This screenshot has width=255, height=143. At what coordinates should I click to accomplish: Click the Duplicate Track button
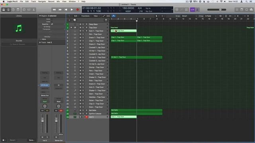75,20
